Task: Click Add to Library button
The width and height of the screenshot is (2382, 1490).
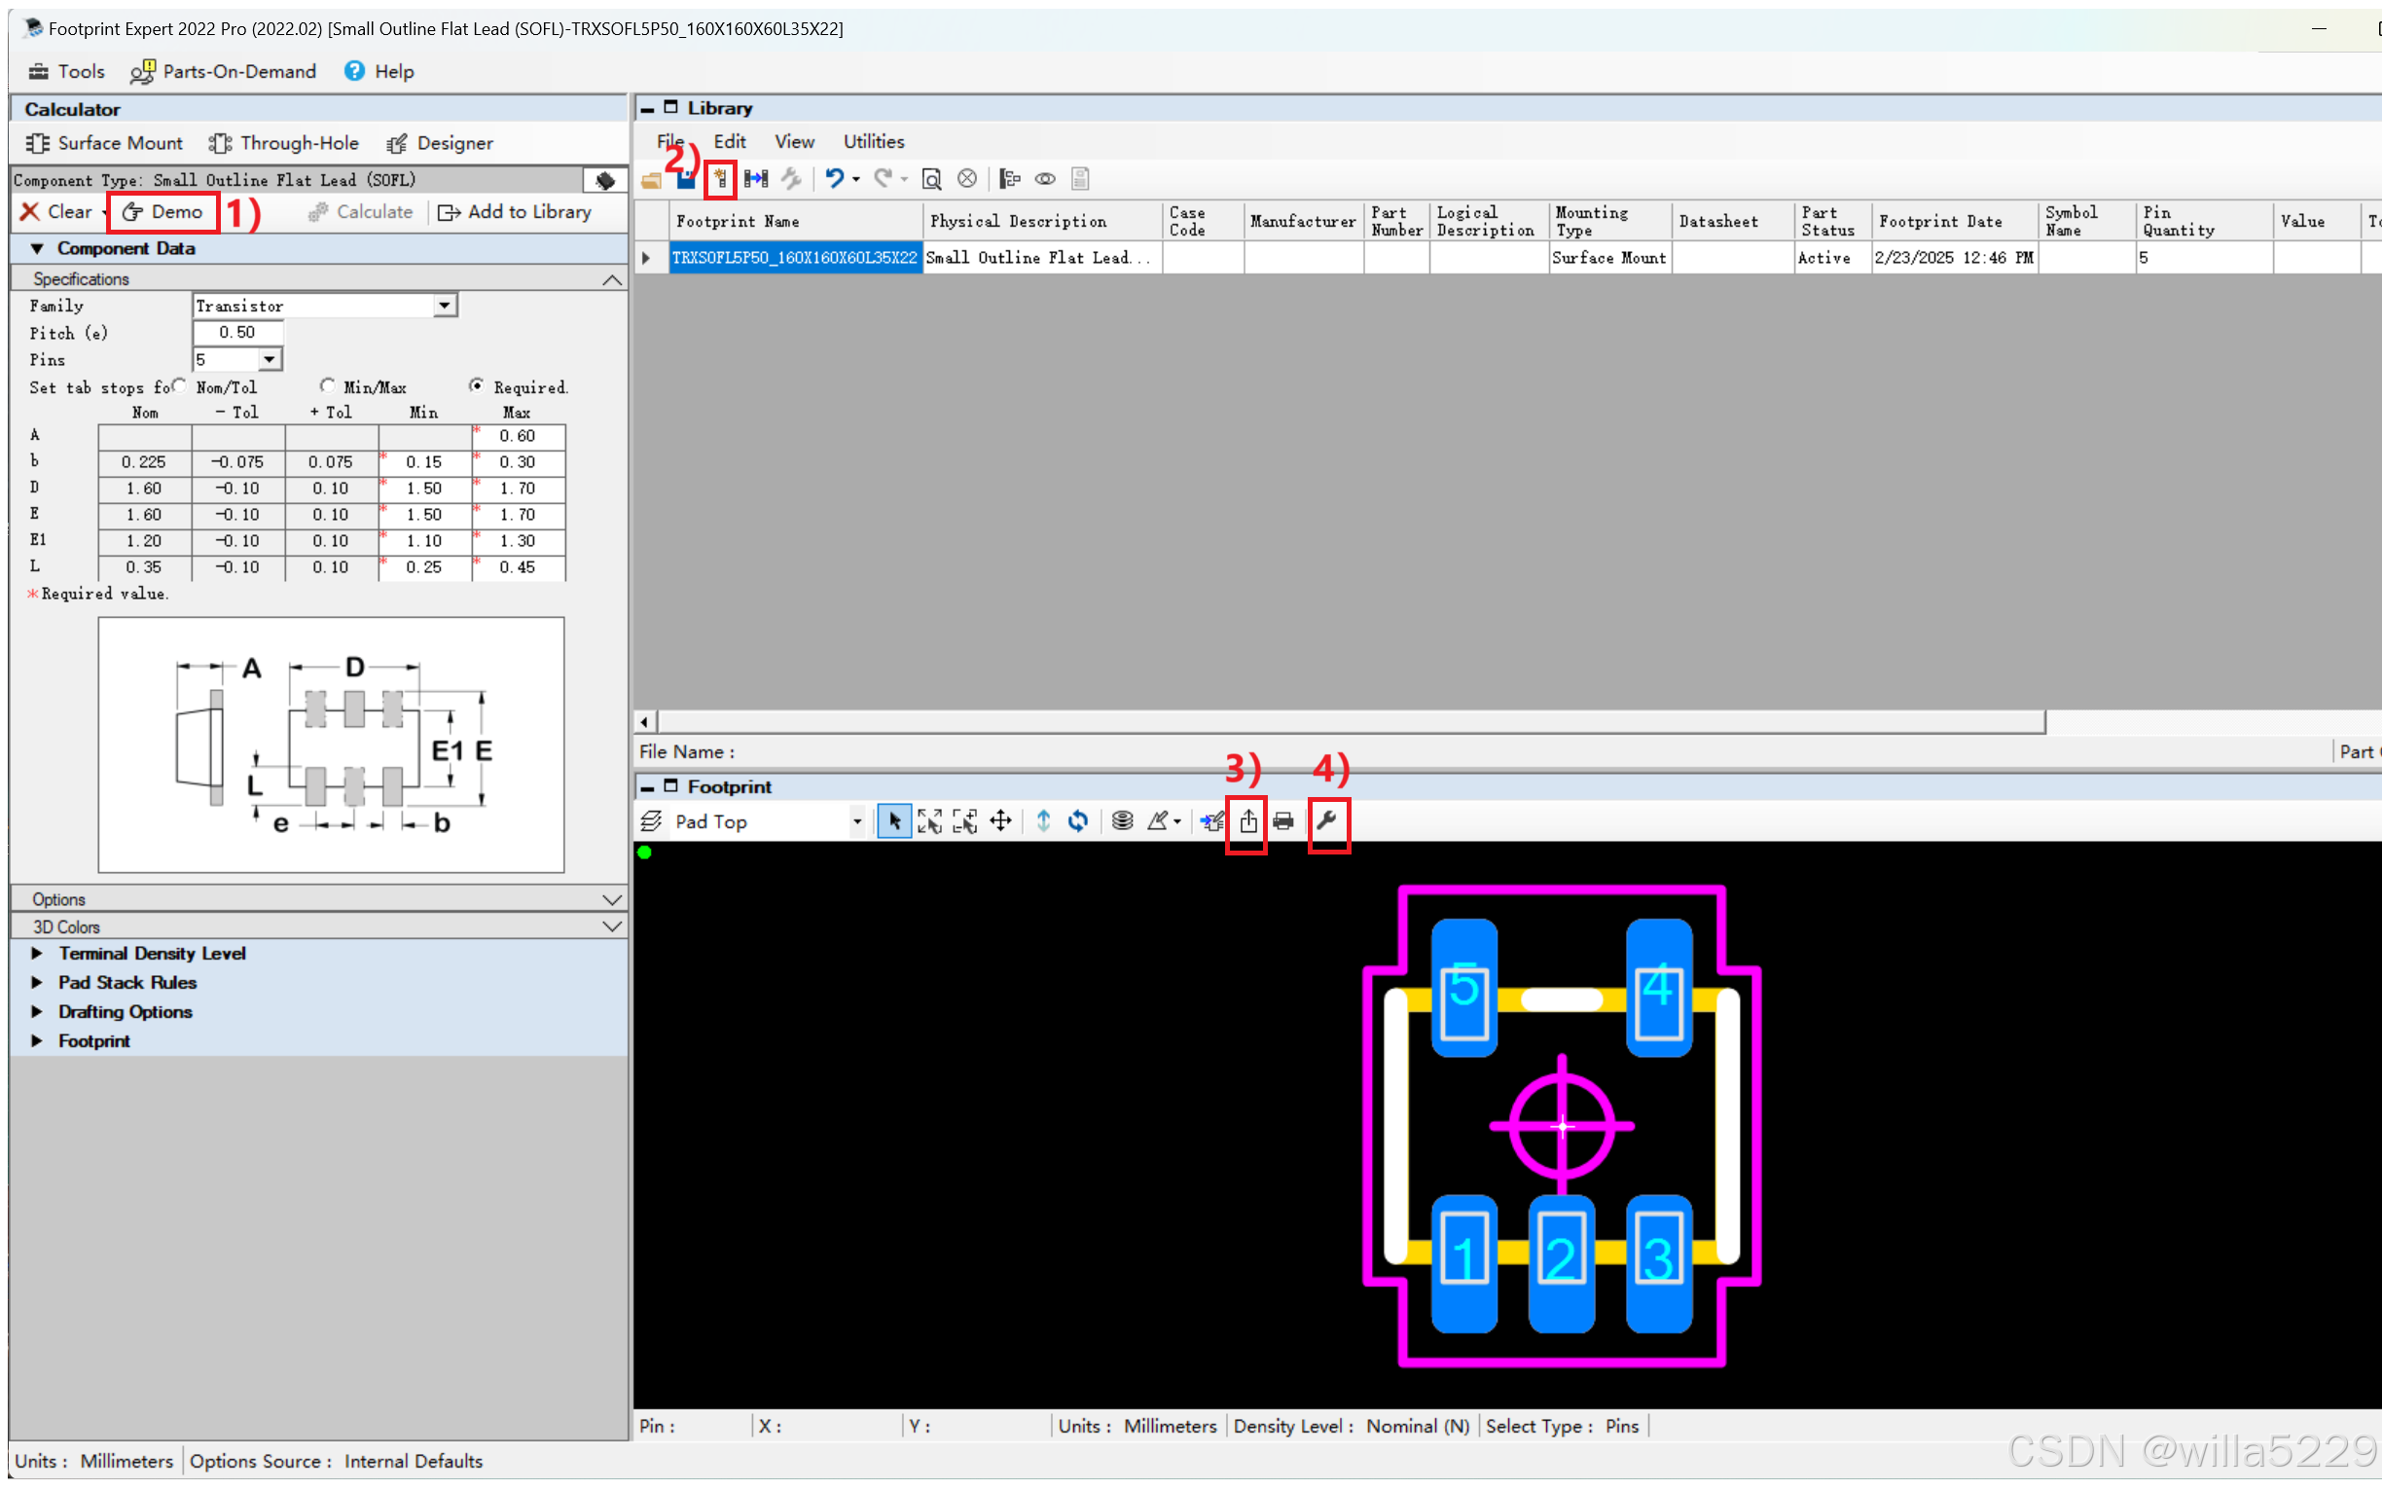Action: point(514,212)
